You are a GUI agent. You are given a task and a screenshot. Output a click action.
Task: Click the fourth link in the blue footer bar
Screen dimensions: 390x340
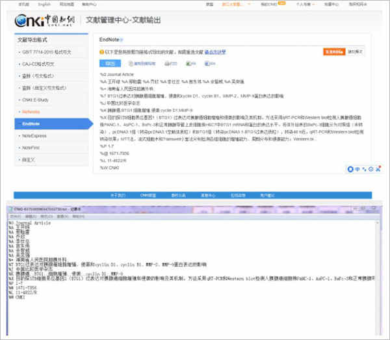208,195
